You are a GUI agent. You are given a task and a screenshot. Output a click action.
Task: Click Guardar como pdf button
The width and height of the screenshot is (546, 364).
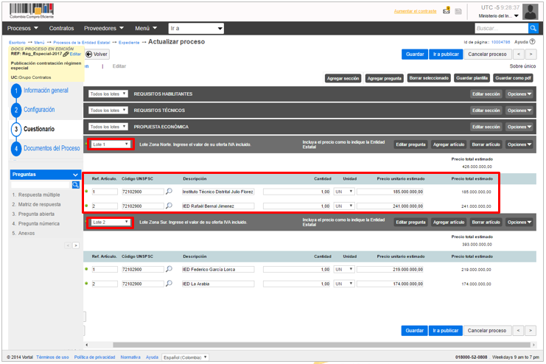coord(513,78)
